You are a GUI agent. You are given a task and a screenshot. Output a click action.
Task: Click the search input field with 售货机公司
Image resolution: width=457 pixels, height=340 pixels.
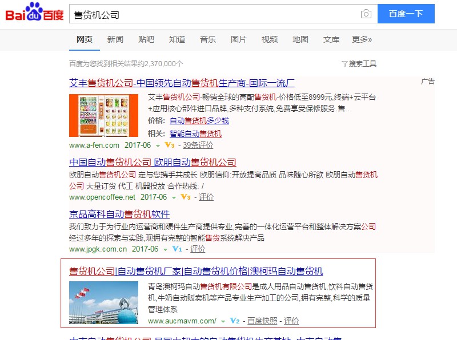point(214,14)
